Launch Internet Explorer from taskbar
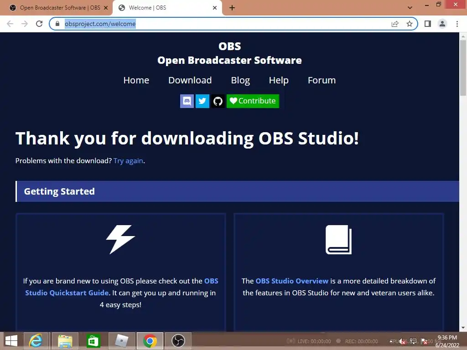Screen dimensions: 467x350 pyautogui.click(x=36, y=341)
